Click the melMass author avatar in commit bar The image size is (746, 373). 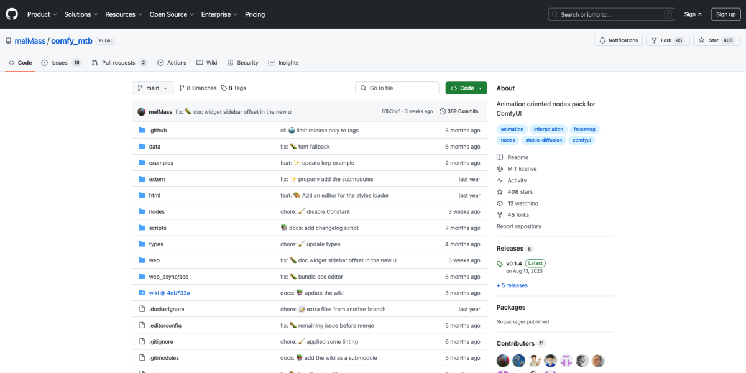[142, 111]
